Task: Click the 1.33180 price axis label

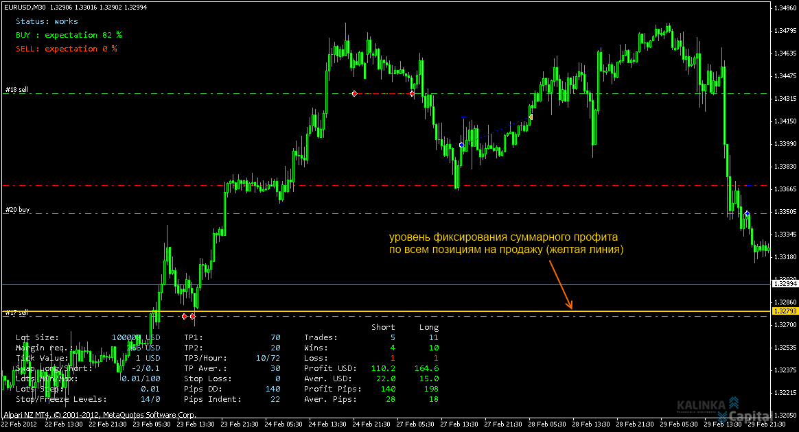Action: 785,257
